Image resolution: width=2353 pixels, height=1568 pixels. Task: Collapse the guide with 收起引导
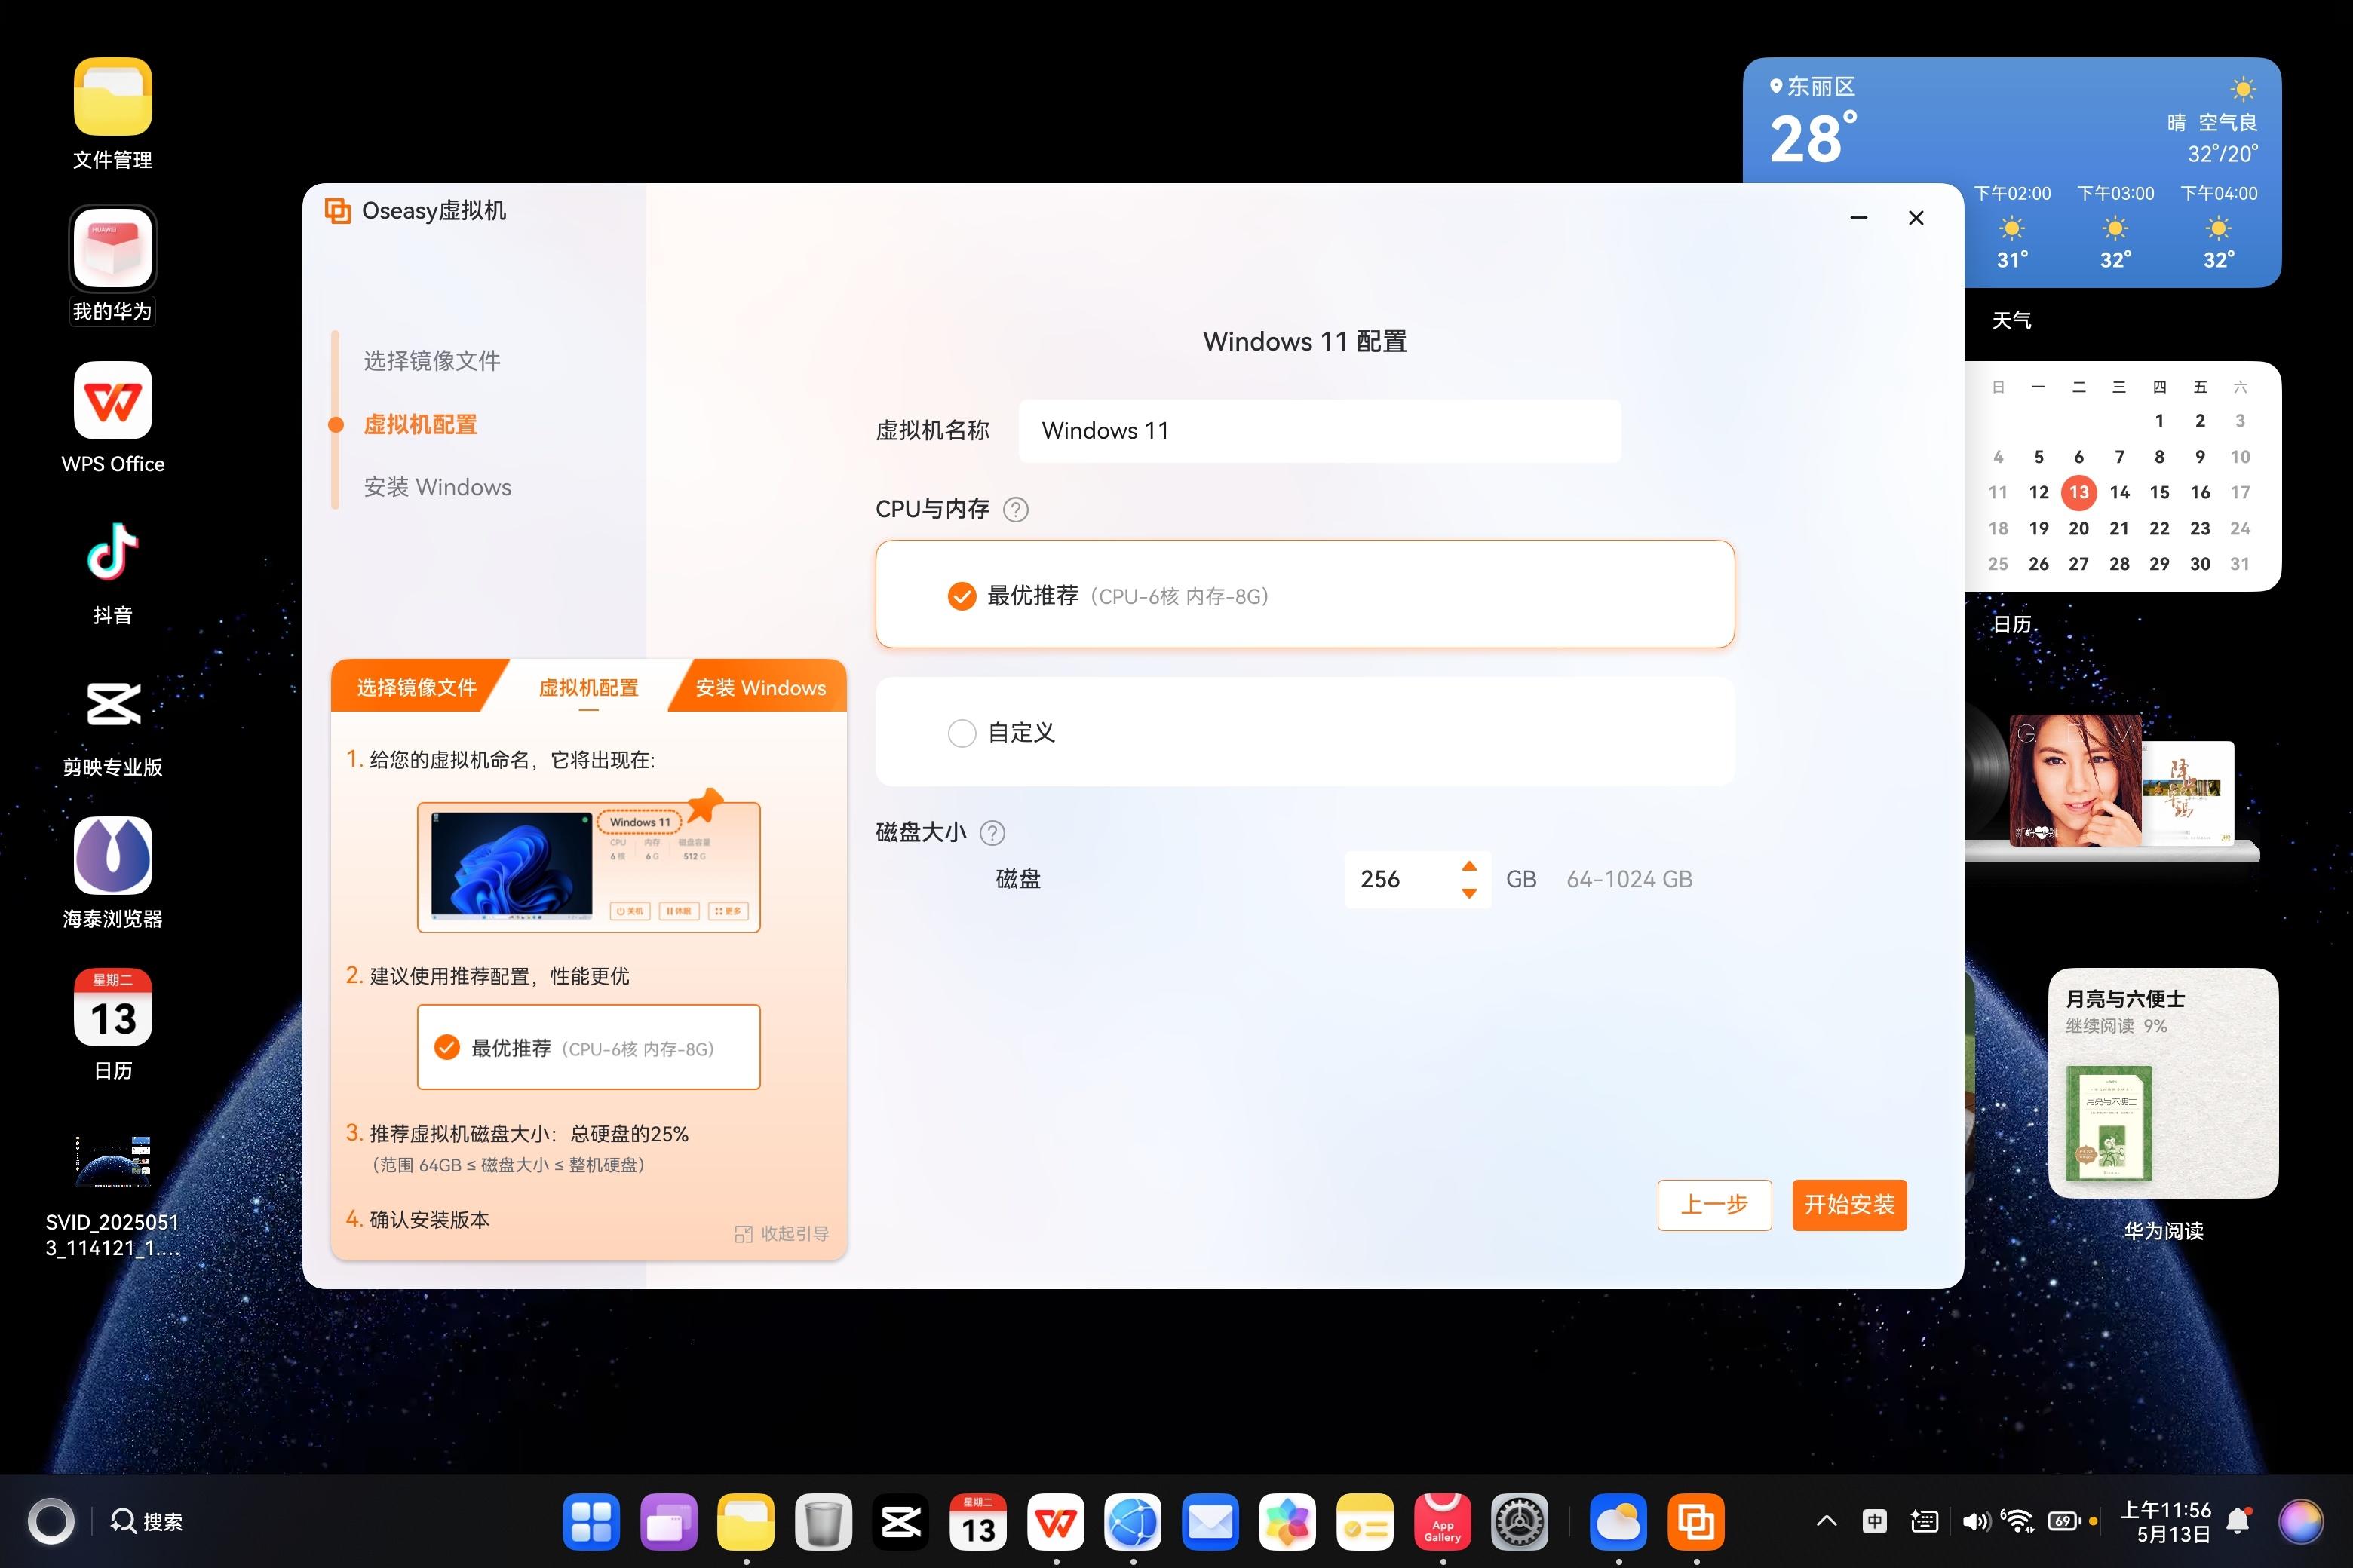(782, 1234)
